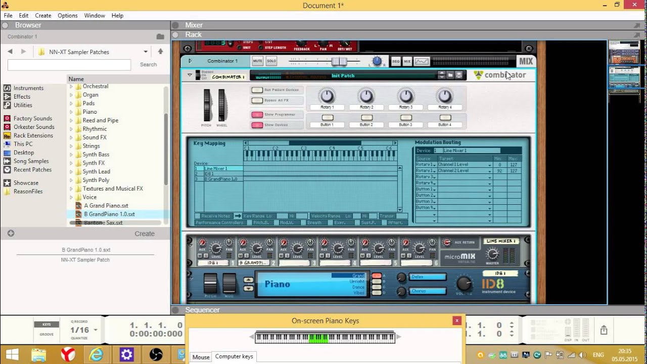This screenshot has width=647, height=364.
Task: Solo the Combinator 1 mix channel
Action: (271, 61)
